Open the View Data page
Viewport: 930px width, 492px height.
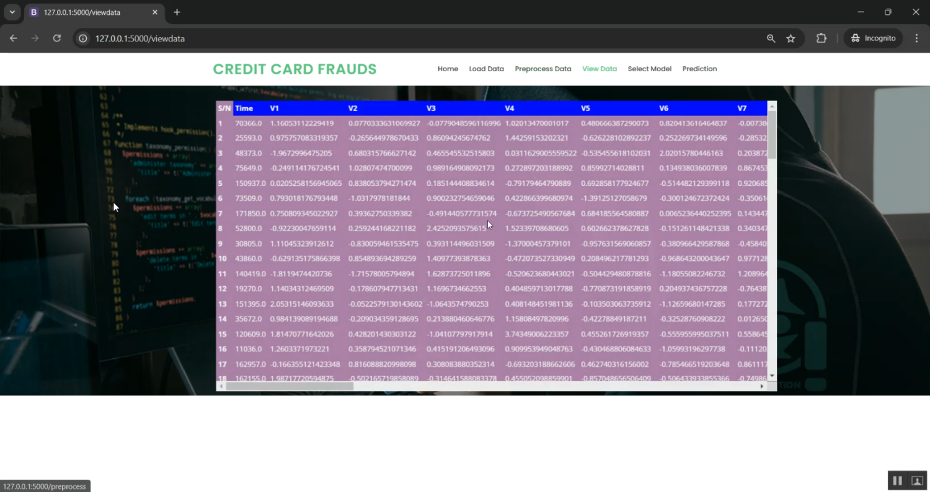(x=600, y=69)
